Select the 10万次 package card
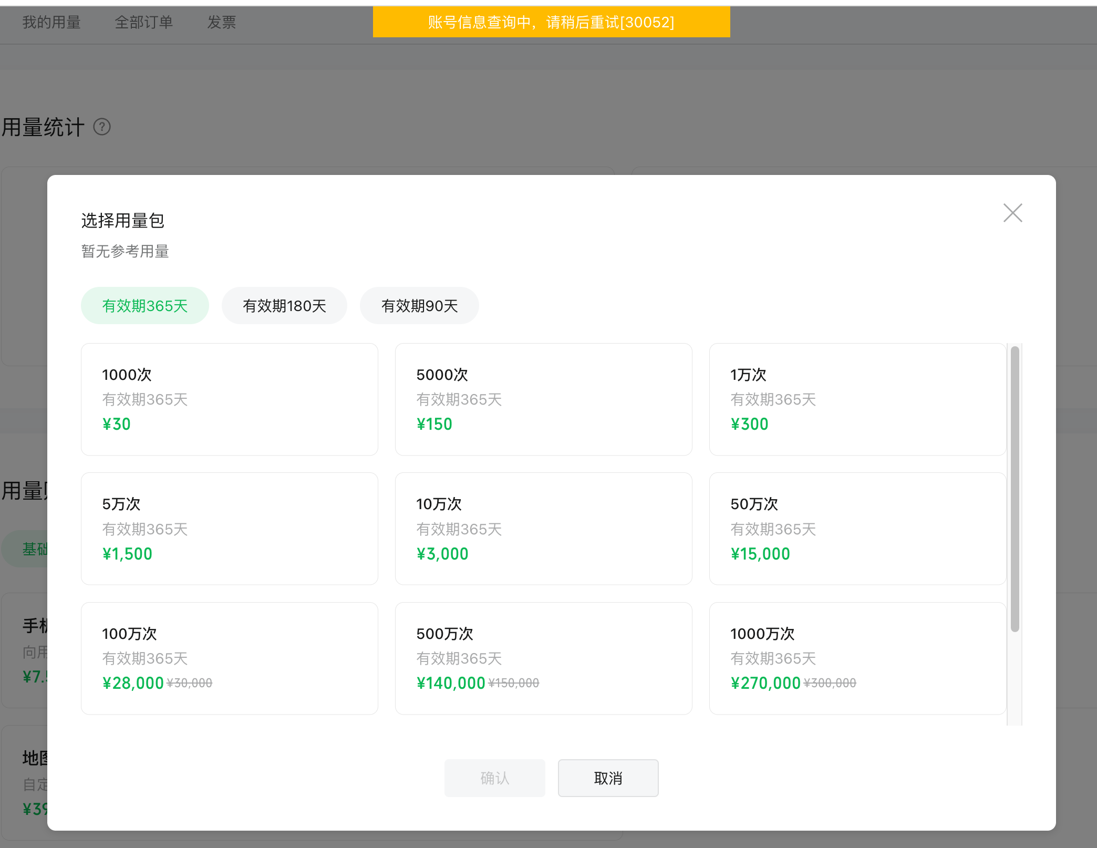 click(x=543, y=529)
